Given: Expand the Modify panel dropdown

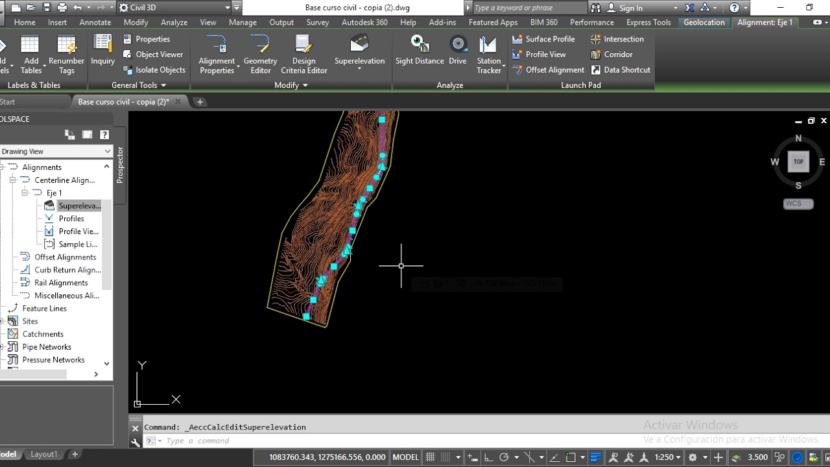Looking at the screenshot, I should (290, 85).
